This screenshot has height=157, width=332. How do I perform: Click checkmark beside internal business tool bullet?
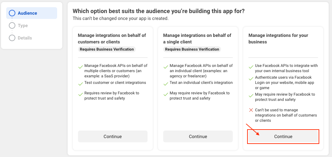[x=251, y=67]
